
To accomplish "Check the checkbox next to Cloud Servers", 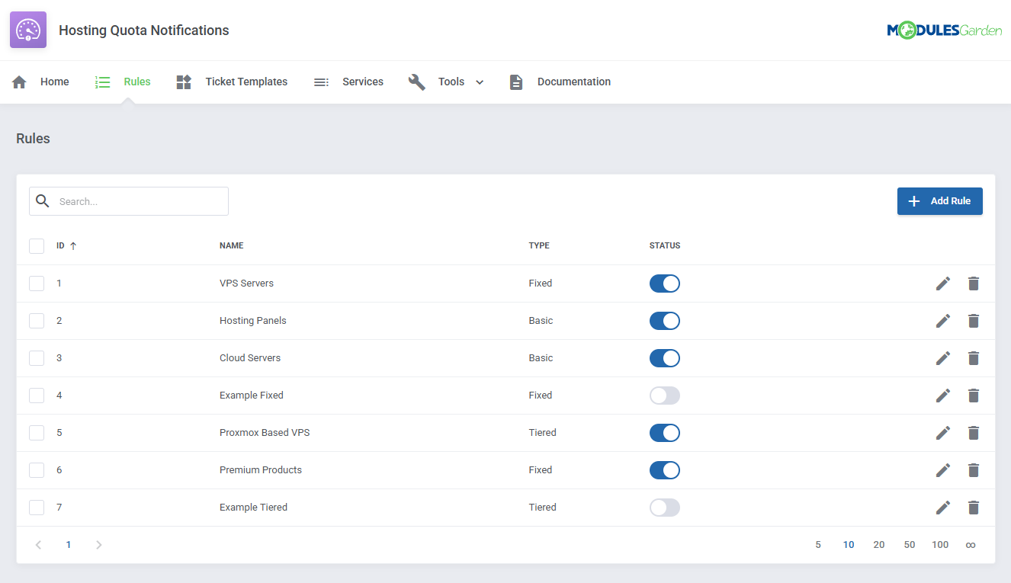I will pos(36,357).
